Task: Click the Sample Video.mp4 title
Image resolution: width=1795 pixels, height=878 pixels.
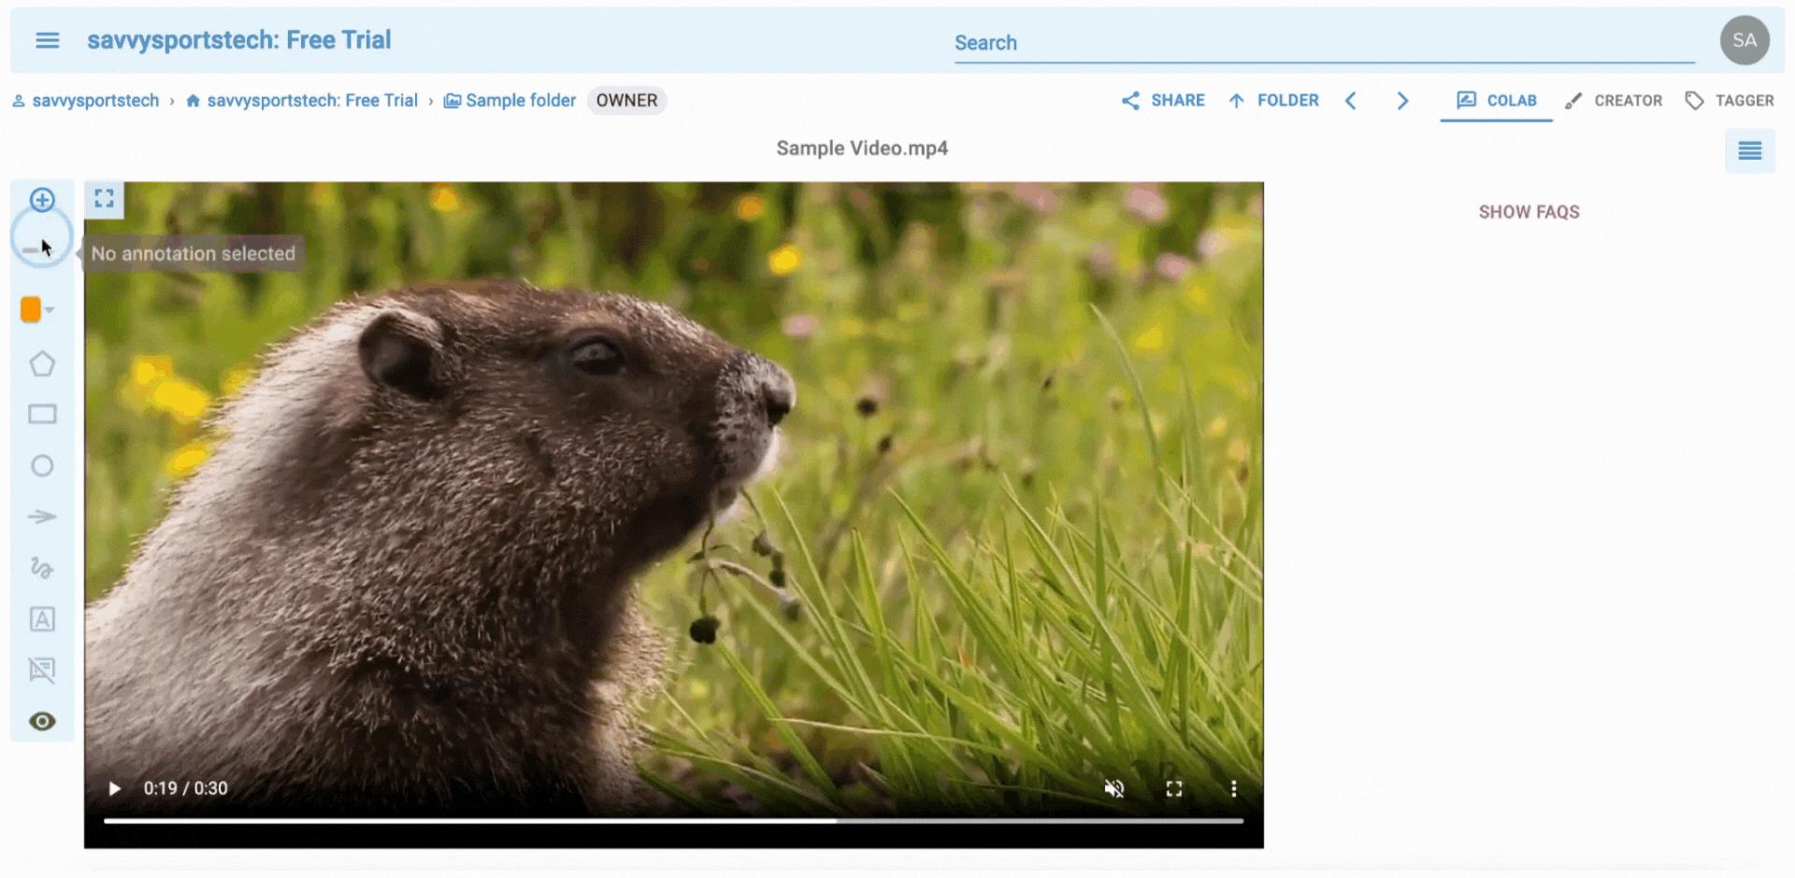Action: coord(862,149)
